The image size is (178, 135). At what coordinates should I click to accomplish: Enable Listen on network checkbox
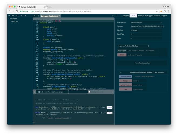(x=89, y=92)
